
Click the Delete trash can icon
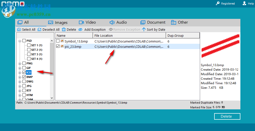click(x=64, y=29)
